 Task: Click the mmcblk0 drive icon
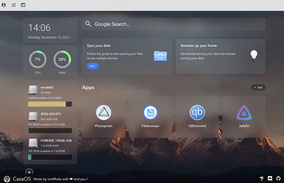(x=33, y=90)
